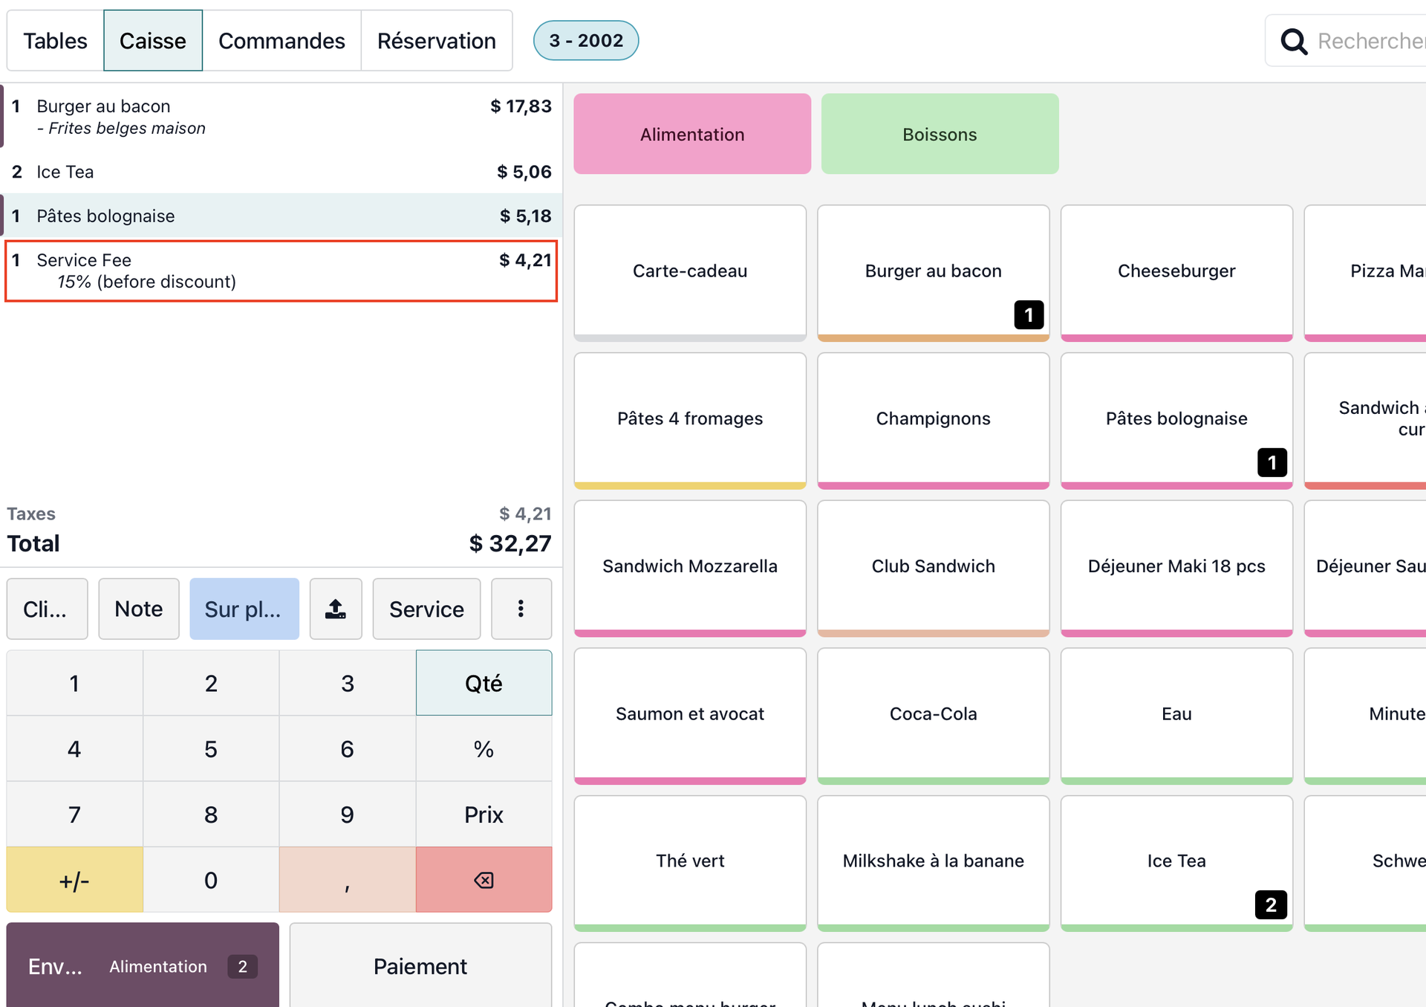
Task: Click numpad key 5
Action: (211, 748)
